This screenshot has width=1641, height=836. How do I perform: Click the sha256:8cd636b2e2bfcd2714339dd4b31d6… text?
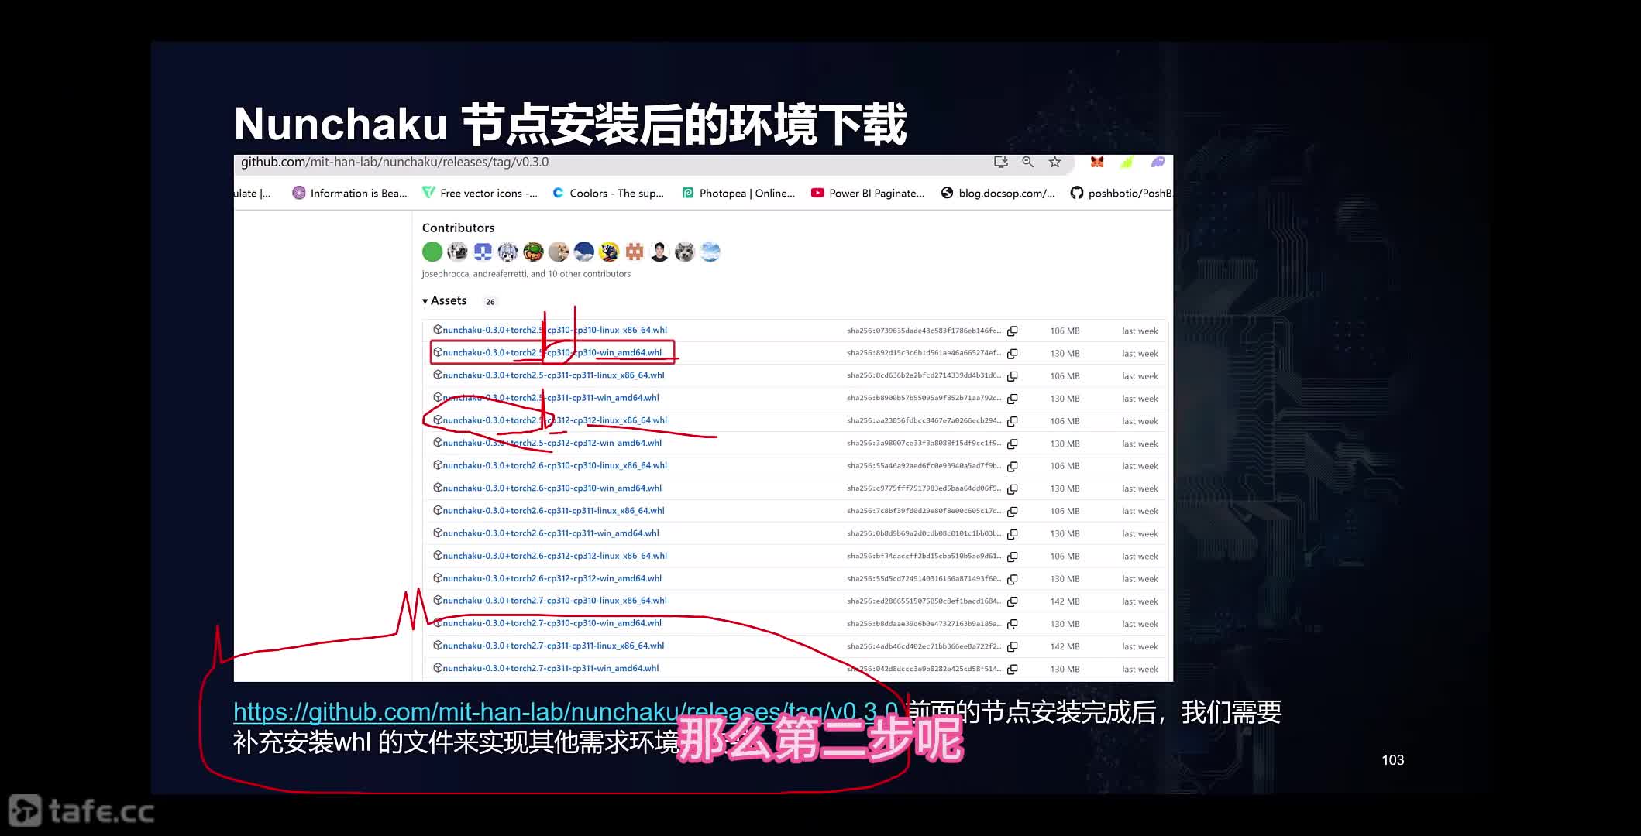point(924,375)
